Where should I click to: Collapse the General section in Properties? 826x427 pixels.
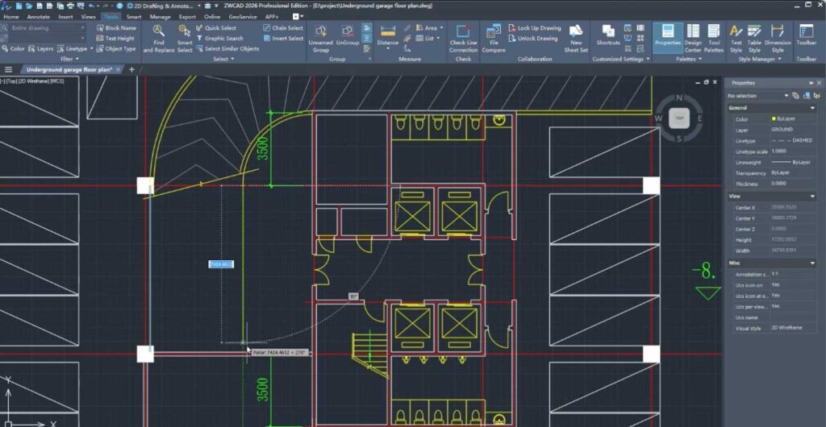click(811, 107)
